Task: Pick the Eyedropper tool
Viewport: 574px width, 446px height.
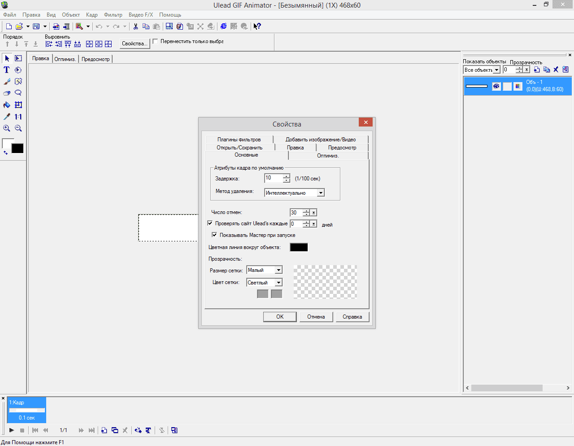Action: (x=7, y=117)
